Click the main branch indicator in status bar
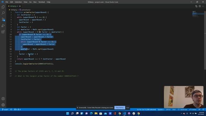The width and height of the screenshot is (206, 116). (x=5, y=110)
